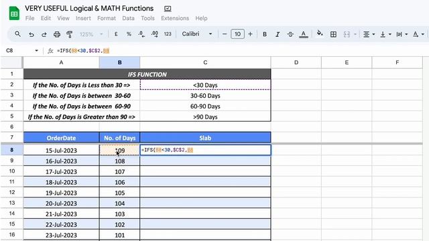Click cell with '<30 Days'
429x241 pixels.
pyautogui.click(x=205, y=85)
